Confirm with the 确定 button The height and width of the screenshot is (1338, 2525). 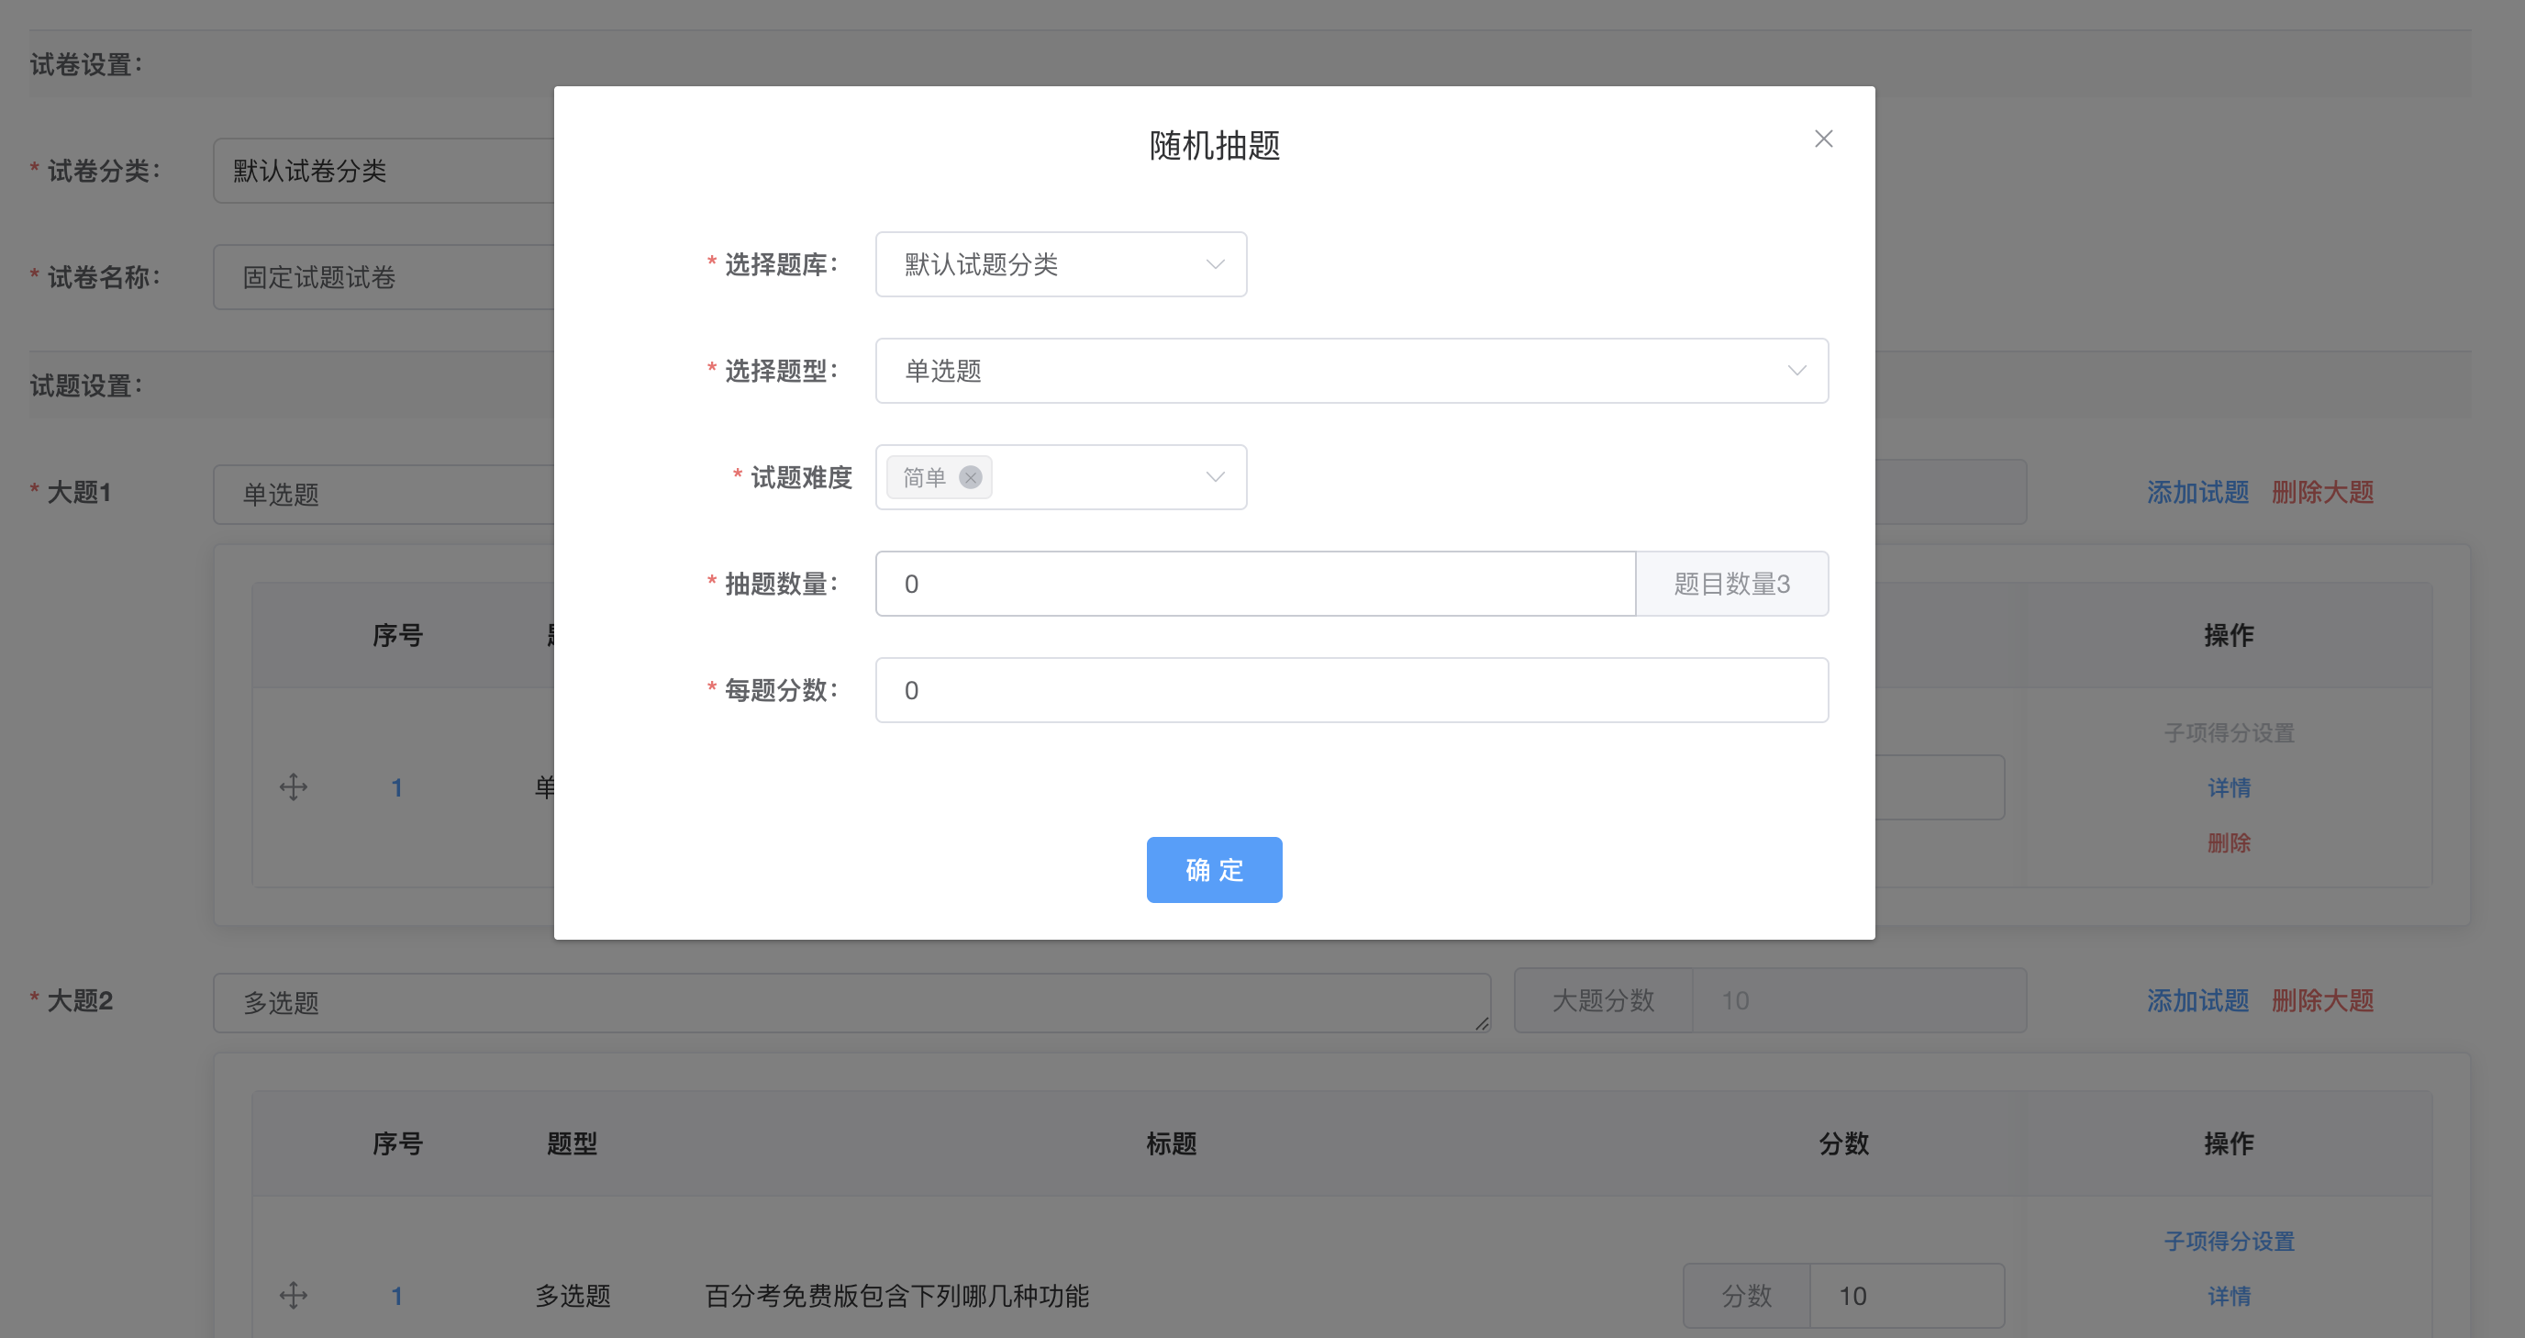point(1214,869)
